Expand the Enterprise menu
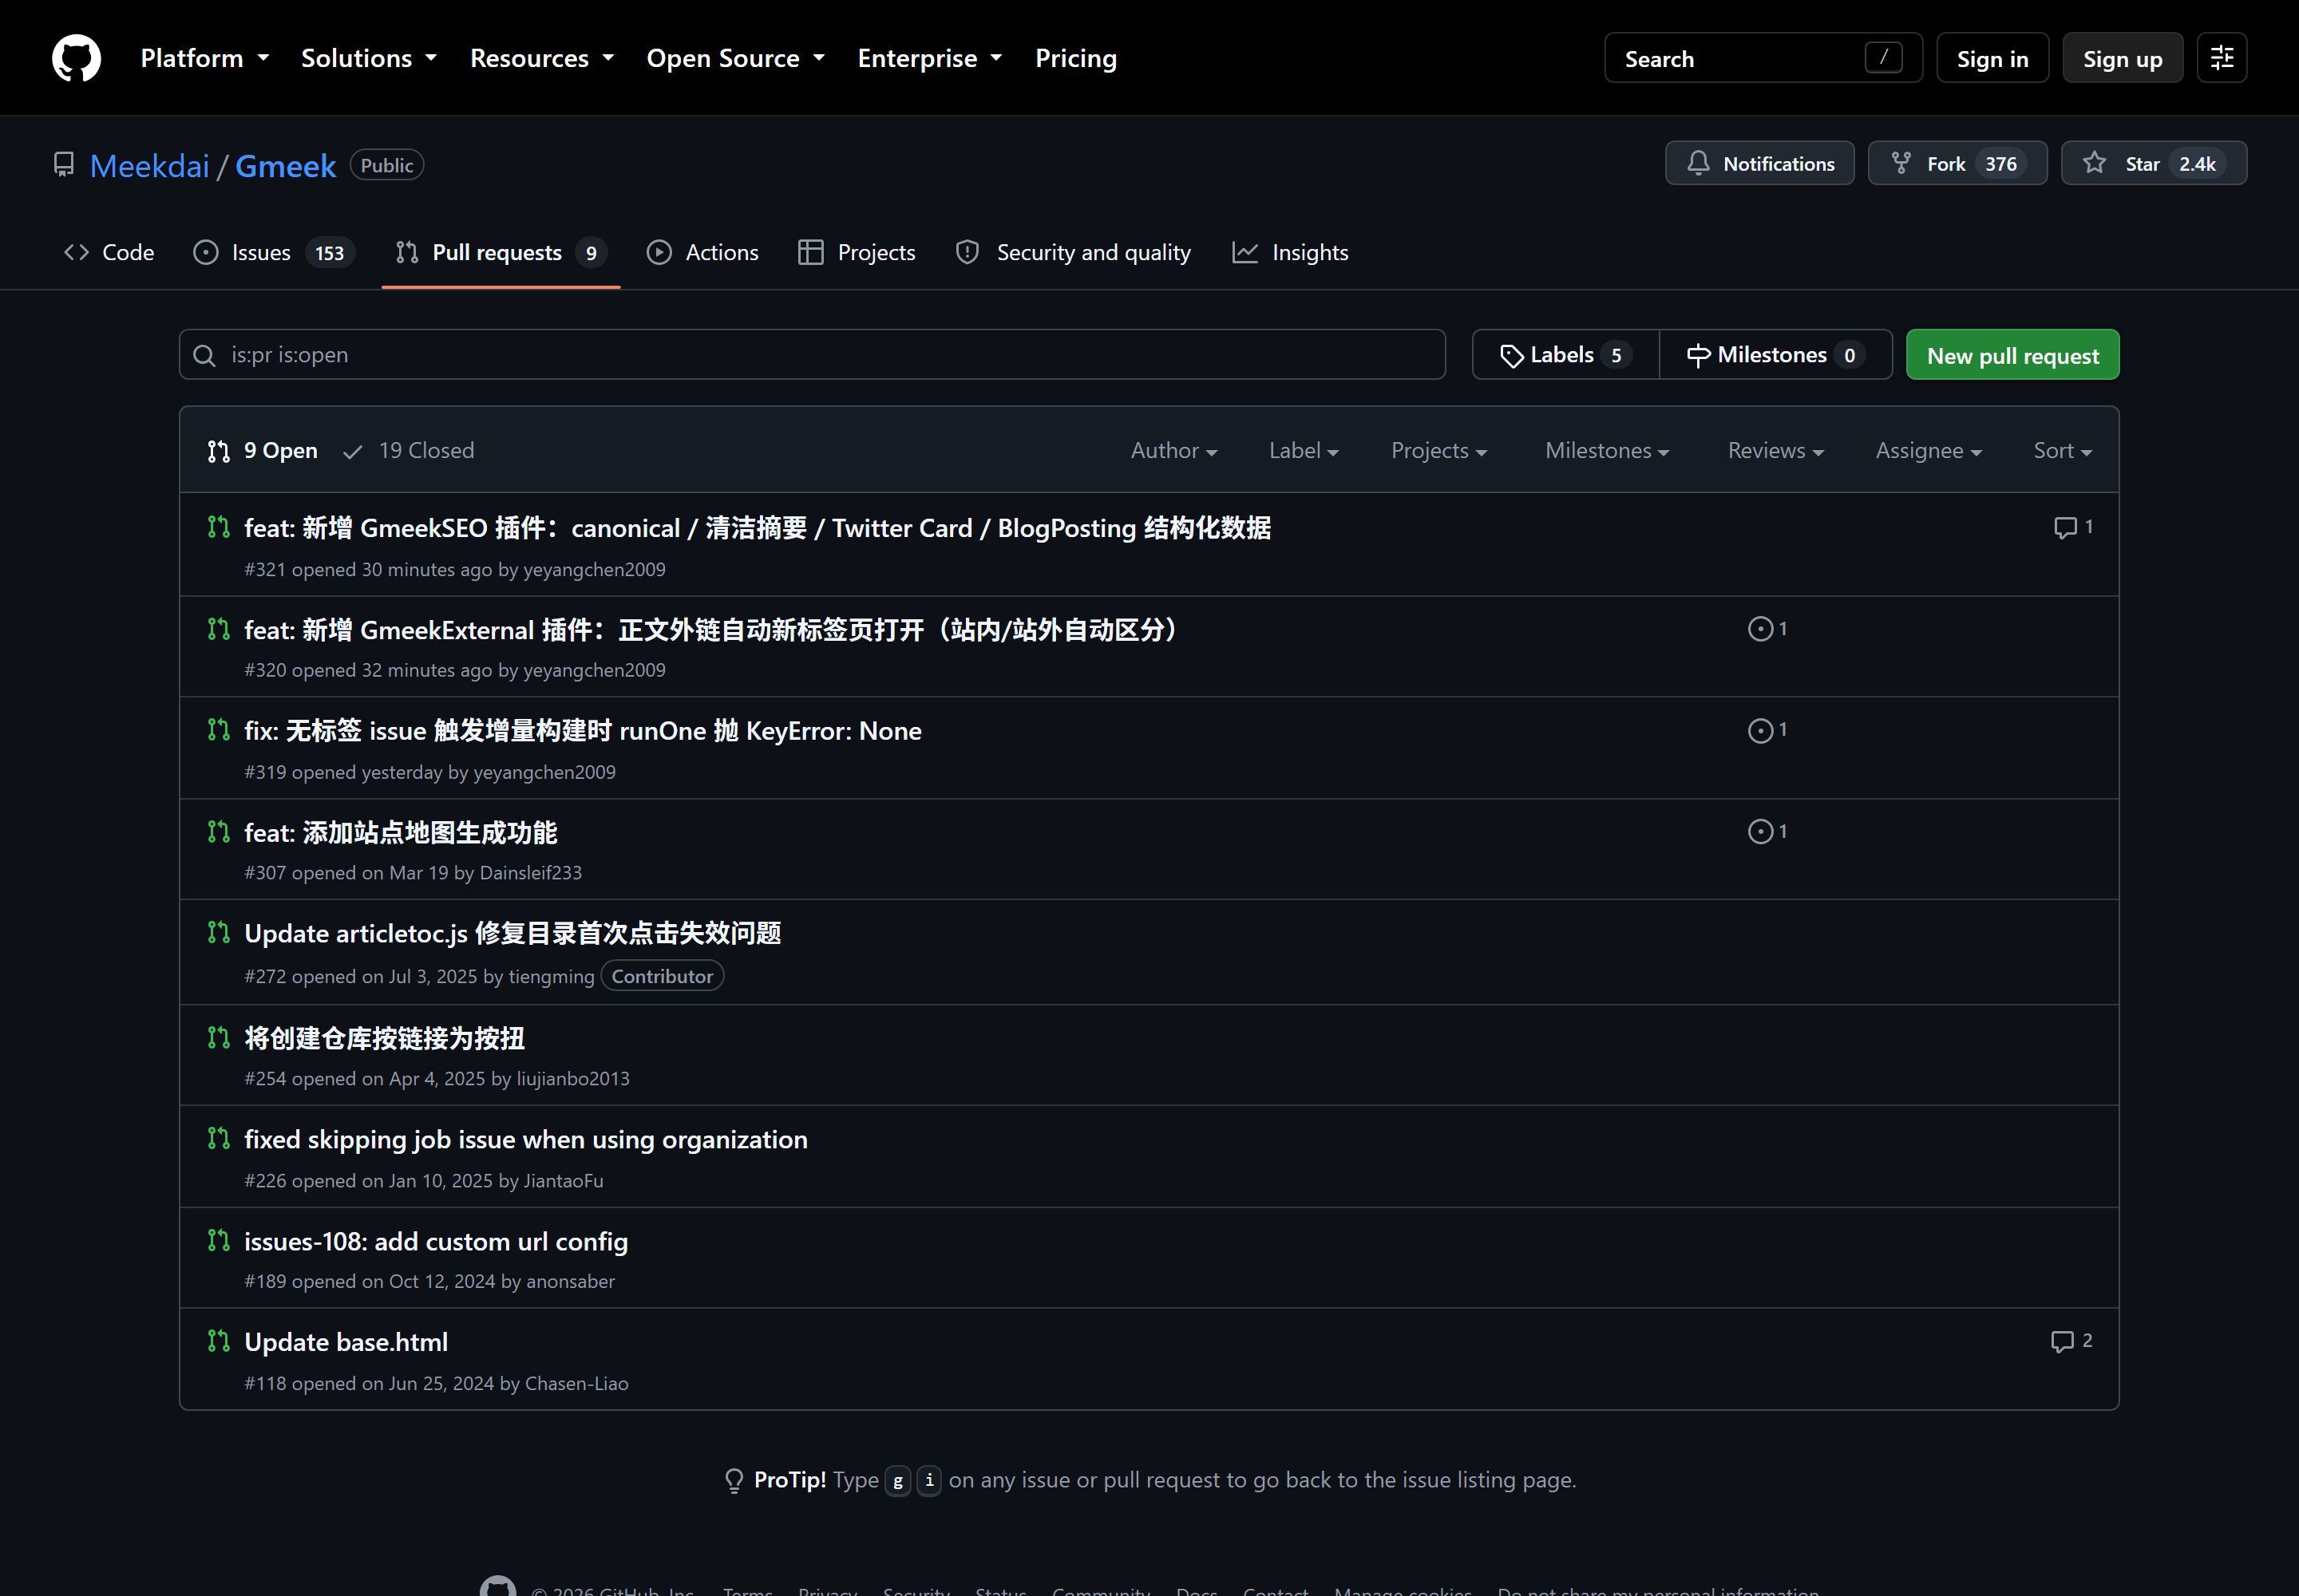This screenshot has width=2299, height=1596. [x=929, y=58]
